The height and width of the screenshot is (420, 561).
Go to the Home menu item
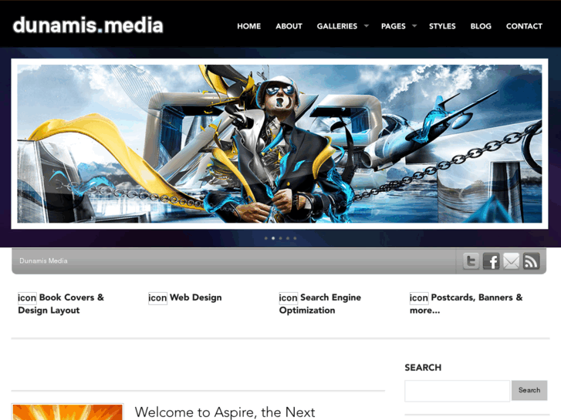point(248,26)
